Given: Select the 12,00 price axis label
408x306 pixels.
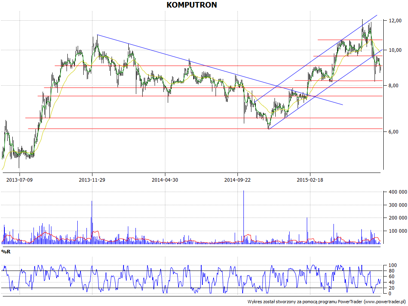Looking at the screenshot, I should pyautogui.click(x=395, y=21).
